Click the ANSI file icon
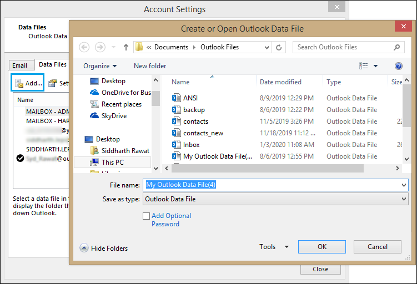 (177, 98)
